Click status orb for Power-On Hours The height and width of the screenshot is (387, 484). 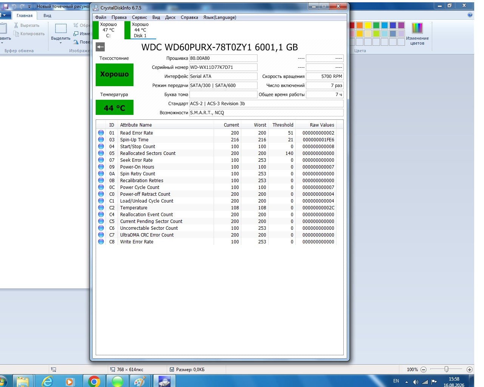coord(101,167)
